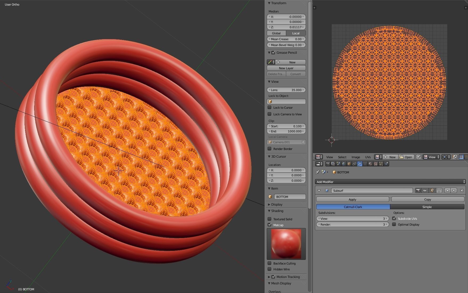468x293 pixels.
Task: Uncheck the Matcap shading option
Action: click(269, 225)
